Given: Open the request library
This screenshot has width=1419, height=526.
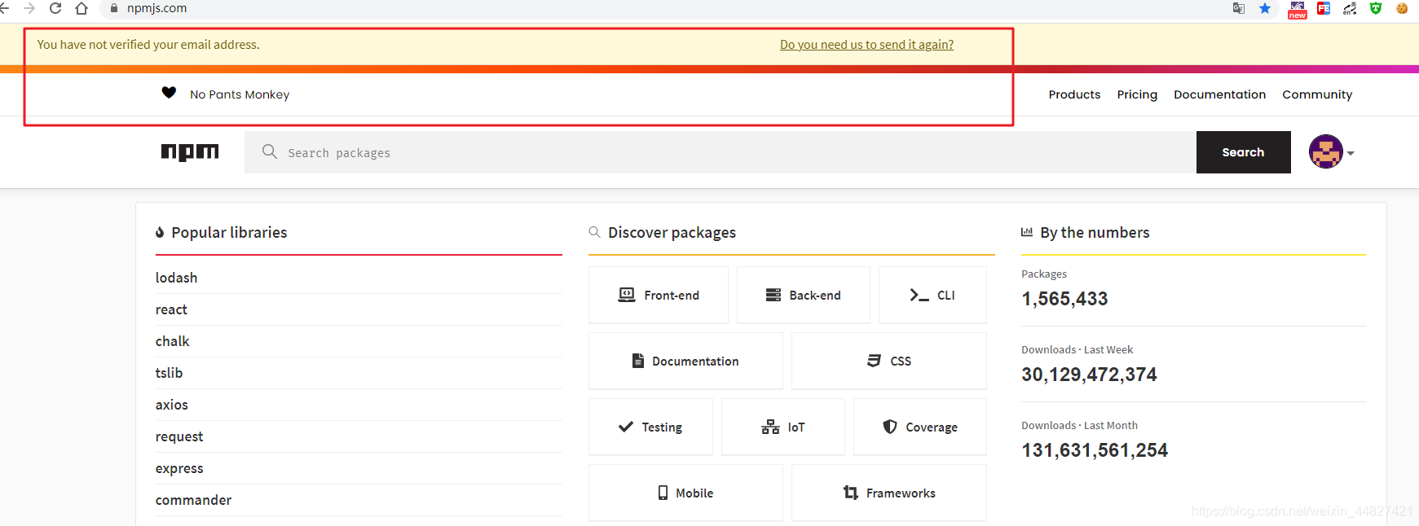Looking at the screenshot, I should [179, 436].
